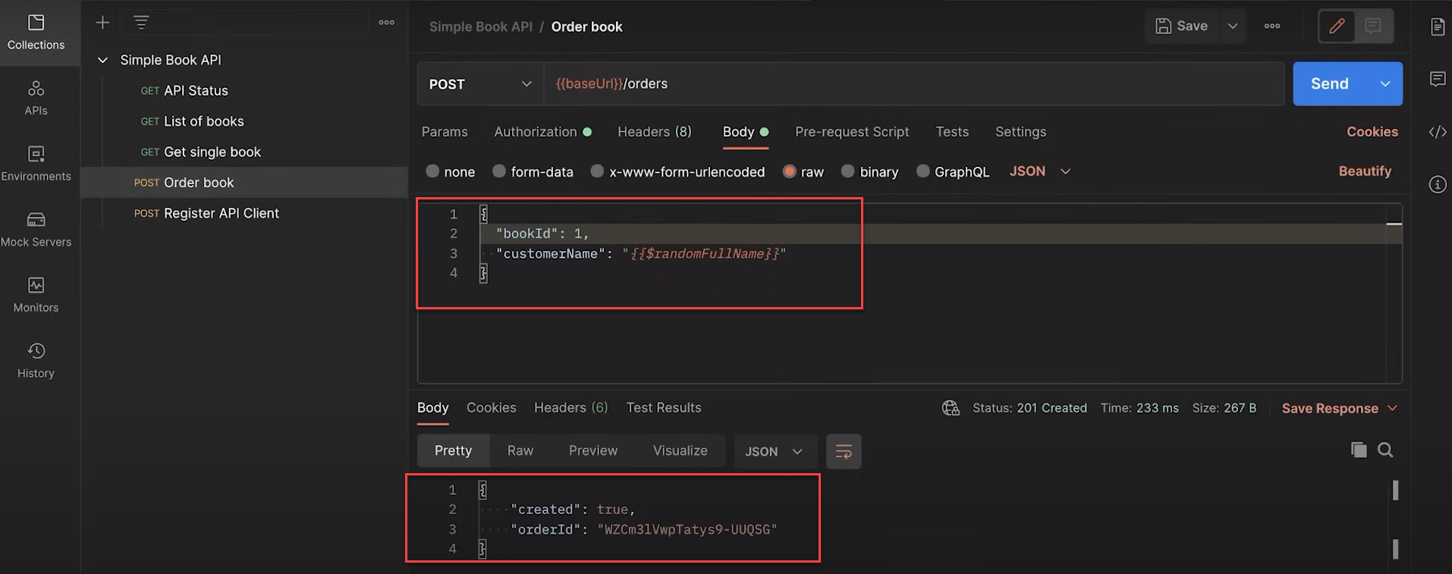
Task: Select the Raw response view
Action: tap(520, 451)
